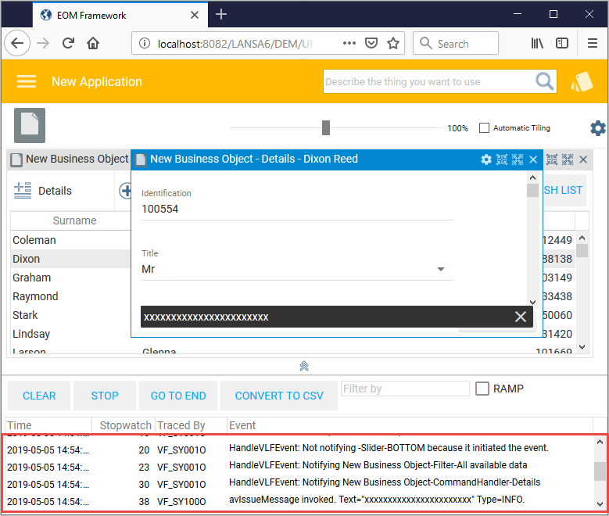
Task: Click CONVERT TO CSV button
Action: [x=279, y=396]
